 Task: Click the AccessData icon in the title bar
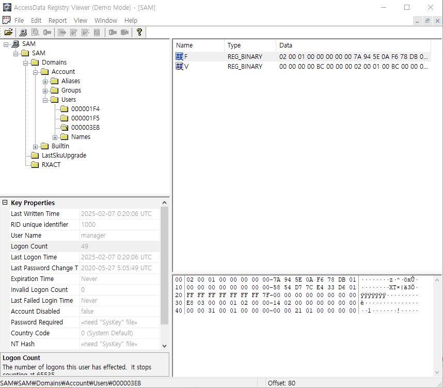point(7,7)
